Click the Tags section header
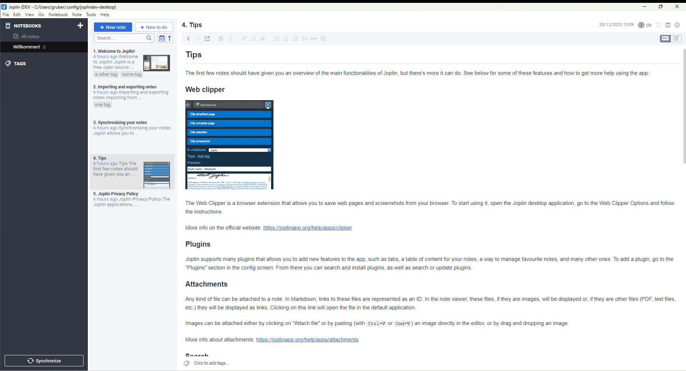 click(20, 63)
